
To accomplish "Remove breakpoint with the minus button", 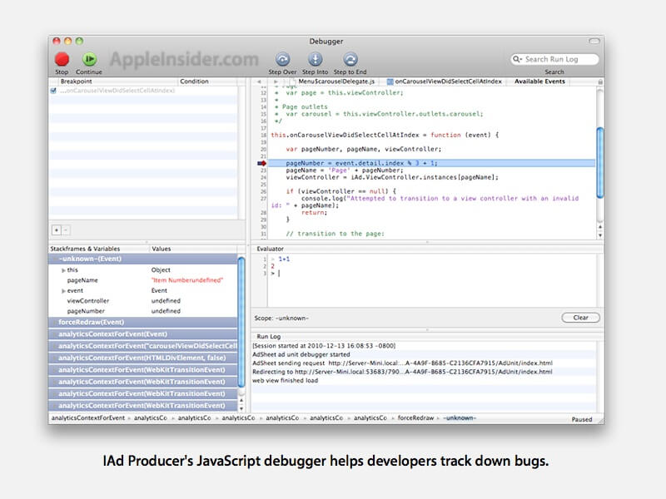I will tap(66, 230).
